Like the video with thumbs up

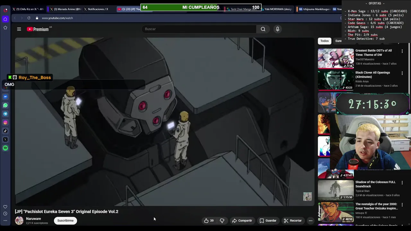(209, 220)
